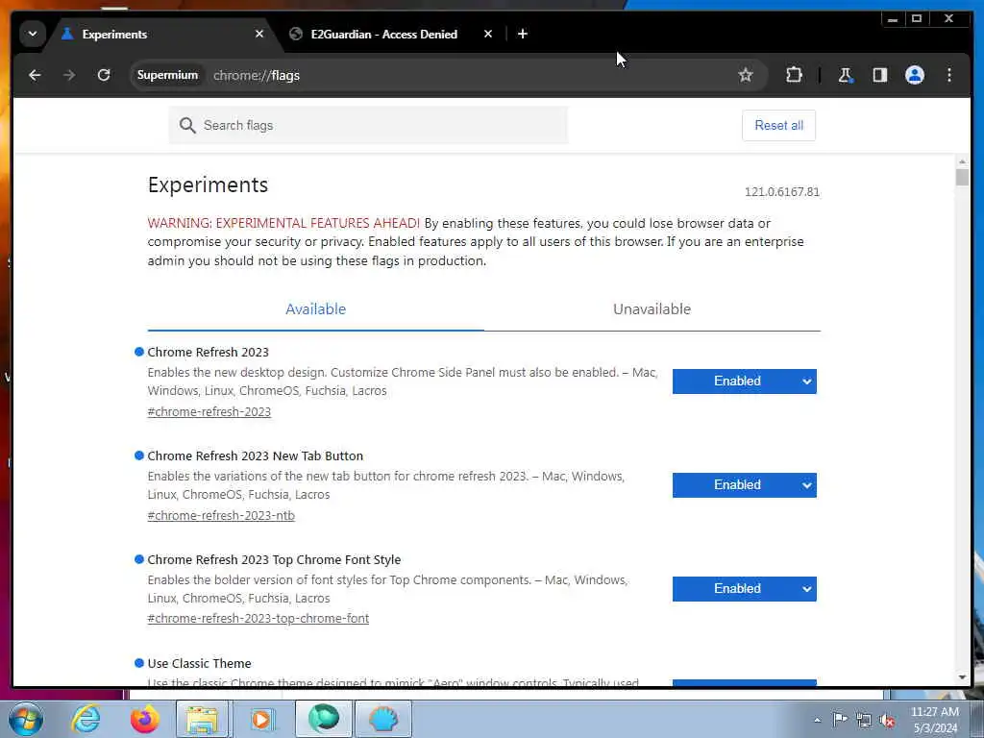Click the scrollbar down arrow

click(962, 677)
